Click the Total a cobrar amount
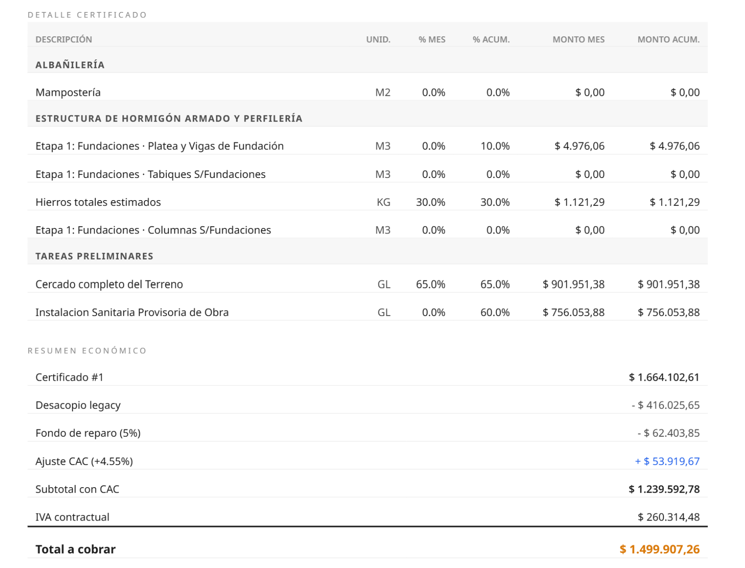This screenshot has height=568, width=745. click(659, 549)
